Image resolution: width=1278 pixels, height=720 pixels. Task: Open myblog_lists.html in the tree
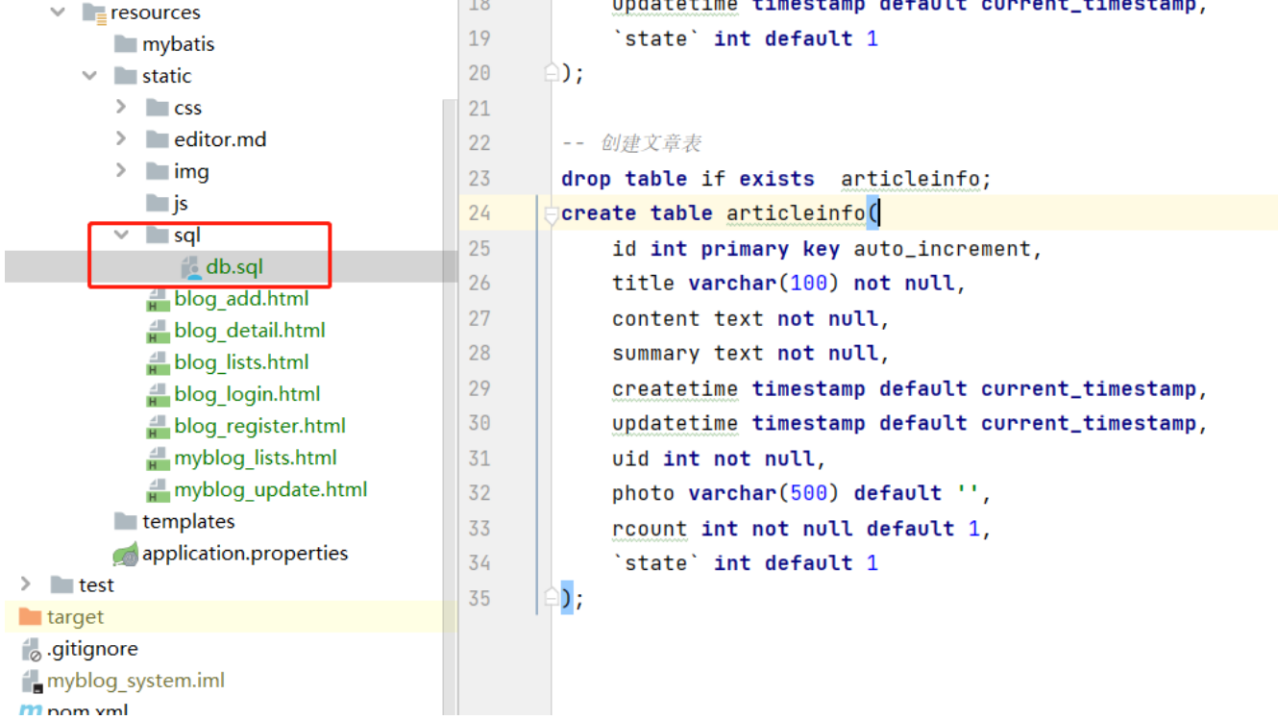click(256, 458)
